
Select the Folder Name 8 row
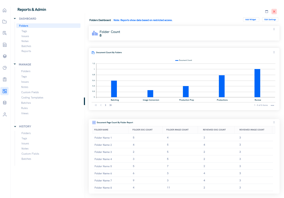click(x=183, y=188)
